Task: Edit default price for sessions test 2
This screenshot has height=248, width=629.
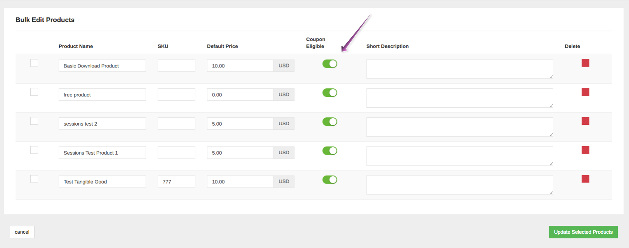Action: click(x=240, y=124)
